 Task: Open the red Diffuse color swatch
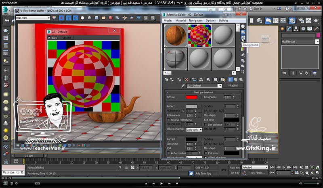[x=191, y=97]
